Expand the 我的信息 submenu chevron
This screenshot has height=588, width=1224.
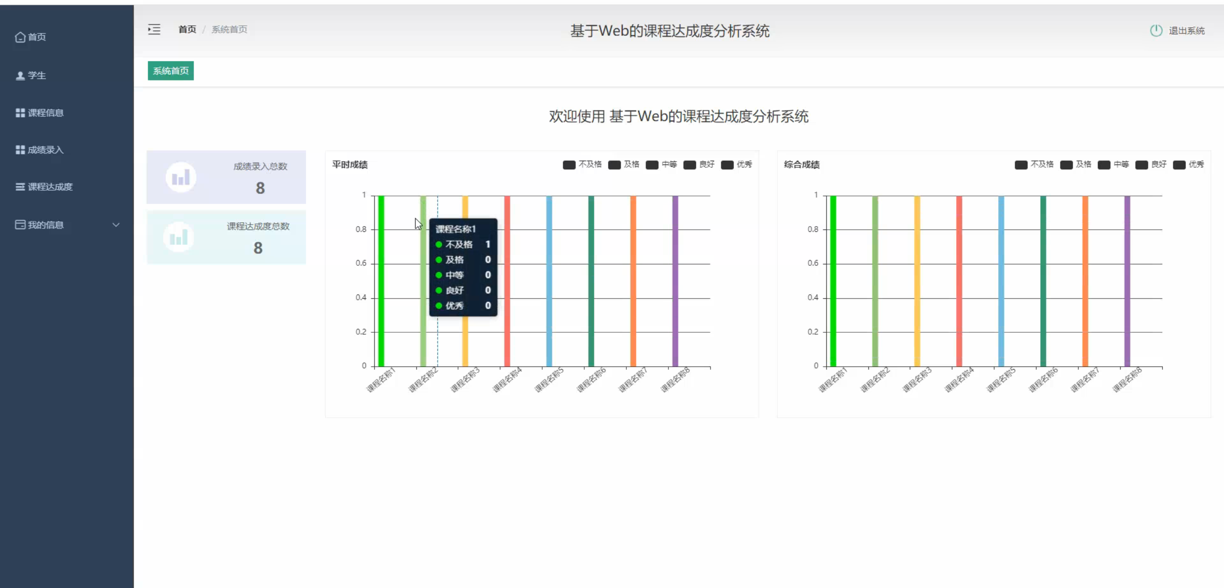[x=116, y=225]
